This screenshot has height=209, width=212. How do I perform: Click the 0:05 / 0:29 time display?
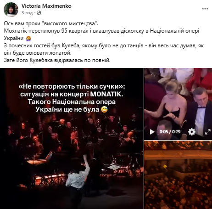(x=170, y=132)
